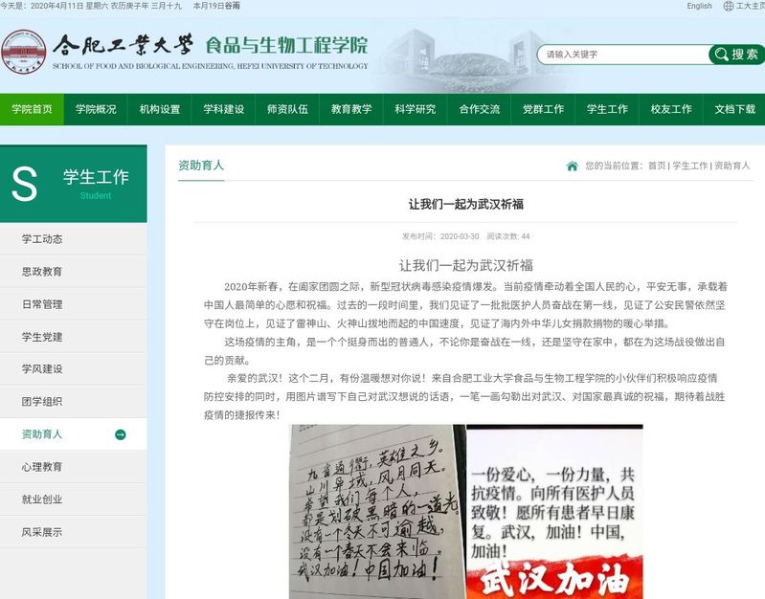Select 文档下载 in the navigation bar
This screenshot has height=599, width=765.
(x=734, y=109)
